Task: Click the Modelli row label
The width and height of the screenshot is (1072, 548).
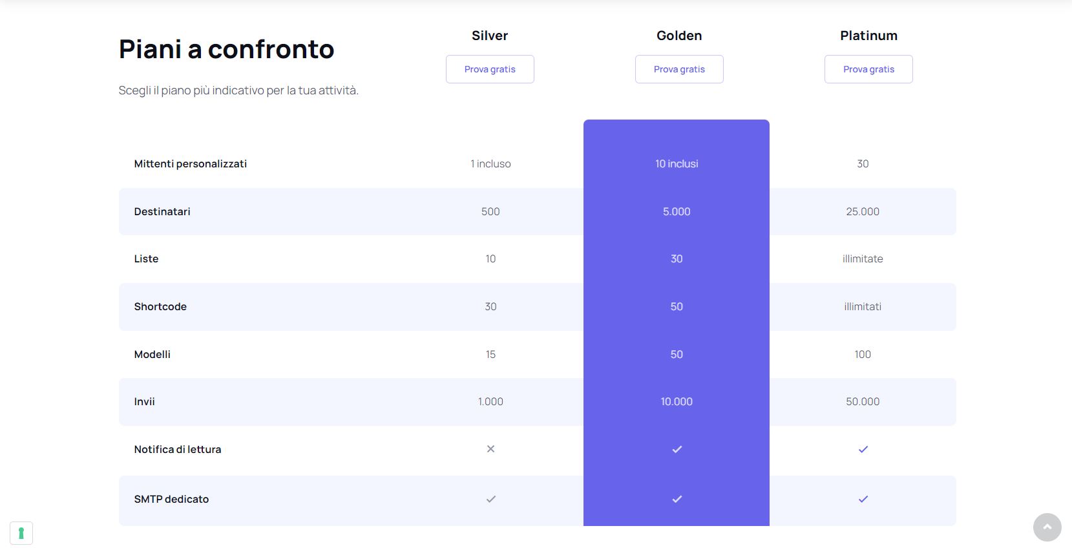Action: click(152, 354)
